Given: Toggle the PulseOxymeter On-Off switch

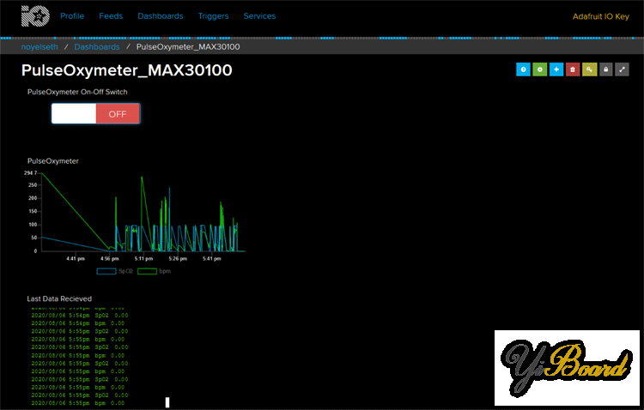Looking at the screenshot, I should [95, 114].
